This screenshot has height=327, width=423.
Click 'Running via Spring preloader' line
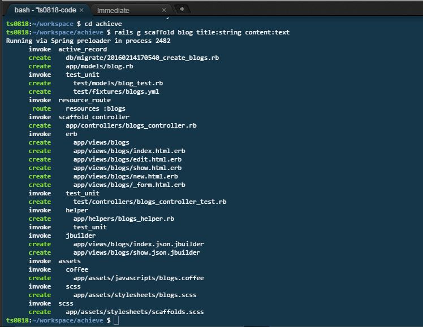coord(88,41)
